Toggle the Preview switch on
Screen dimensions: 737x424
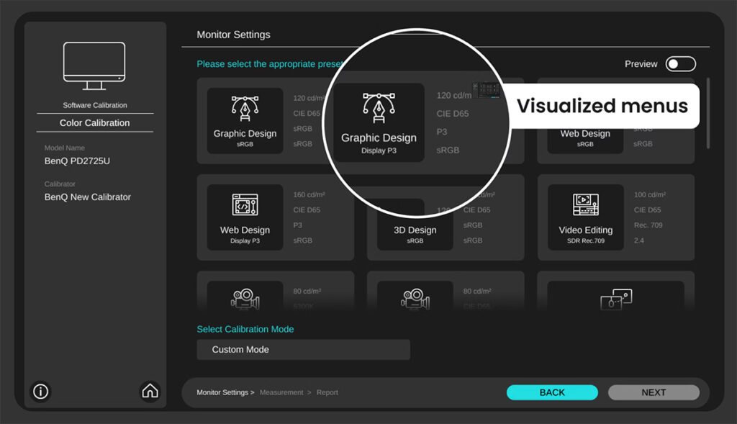pyautogui.click(x=680, y=64)
